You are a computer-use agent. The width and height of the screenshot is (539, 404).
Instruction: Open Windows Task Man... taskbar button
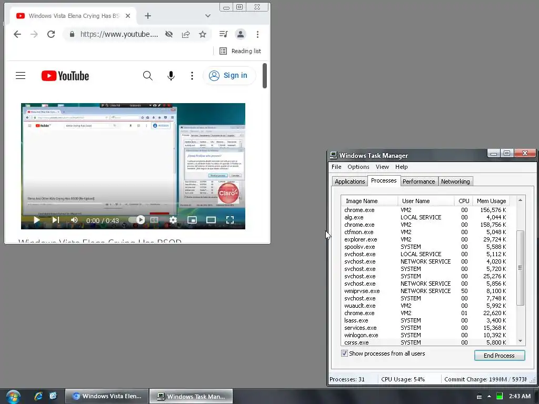191,397
